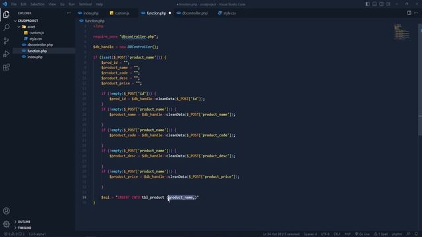The image size is (422, 237).
Task: Open the Selection menu
Action: coord(38,5)
